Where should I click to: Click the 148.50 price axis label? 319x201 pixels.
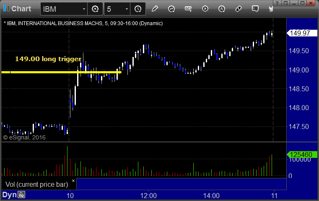tap(299, 89)
